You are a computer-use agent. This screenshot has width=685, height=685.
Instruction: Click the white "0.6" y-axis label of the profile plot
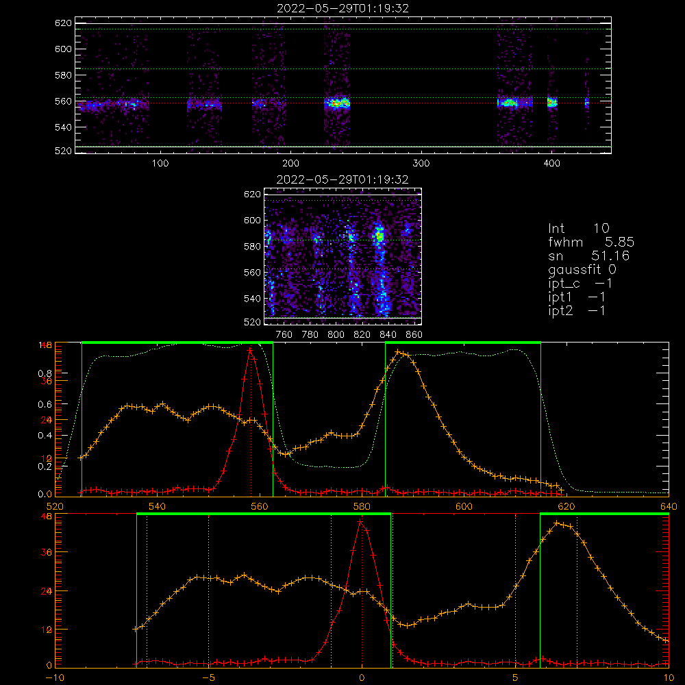click(45, 405)
